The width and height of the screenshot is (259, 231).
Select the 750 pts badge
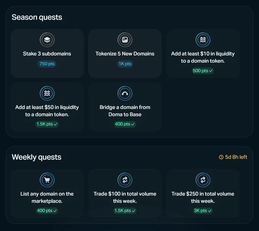click(47, 64)
